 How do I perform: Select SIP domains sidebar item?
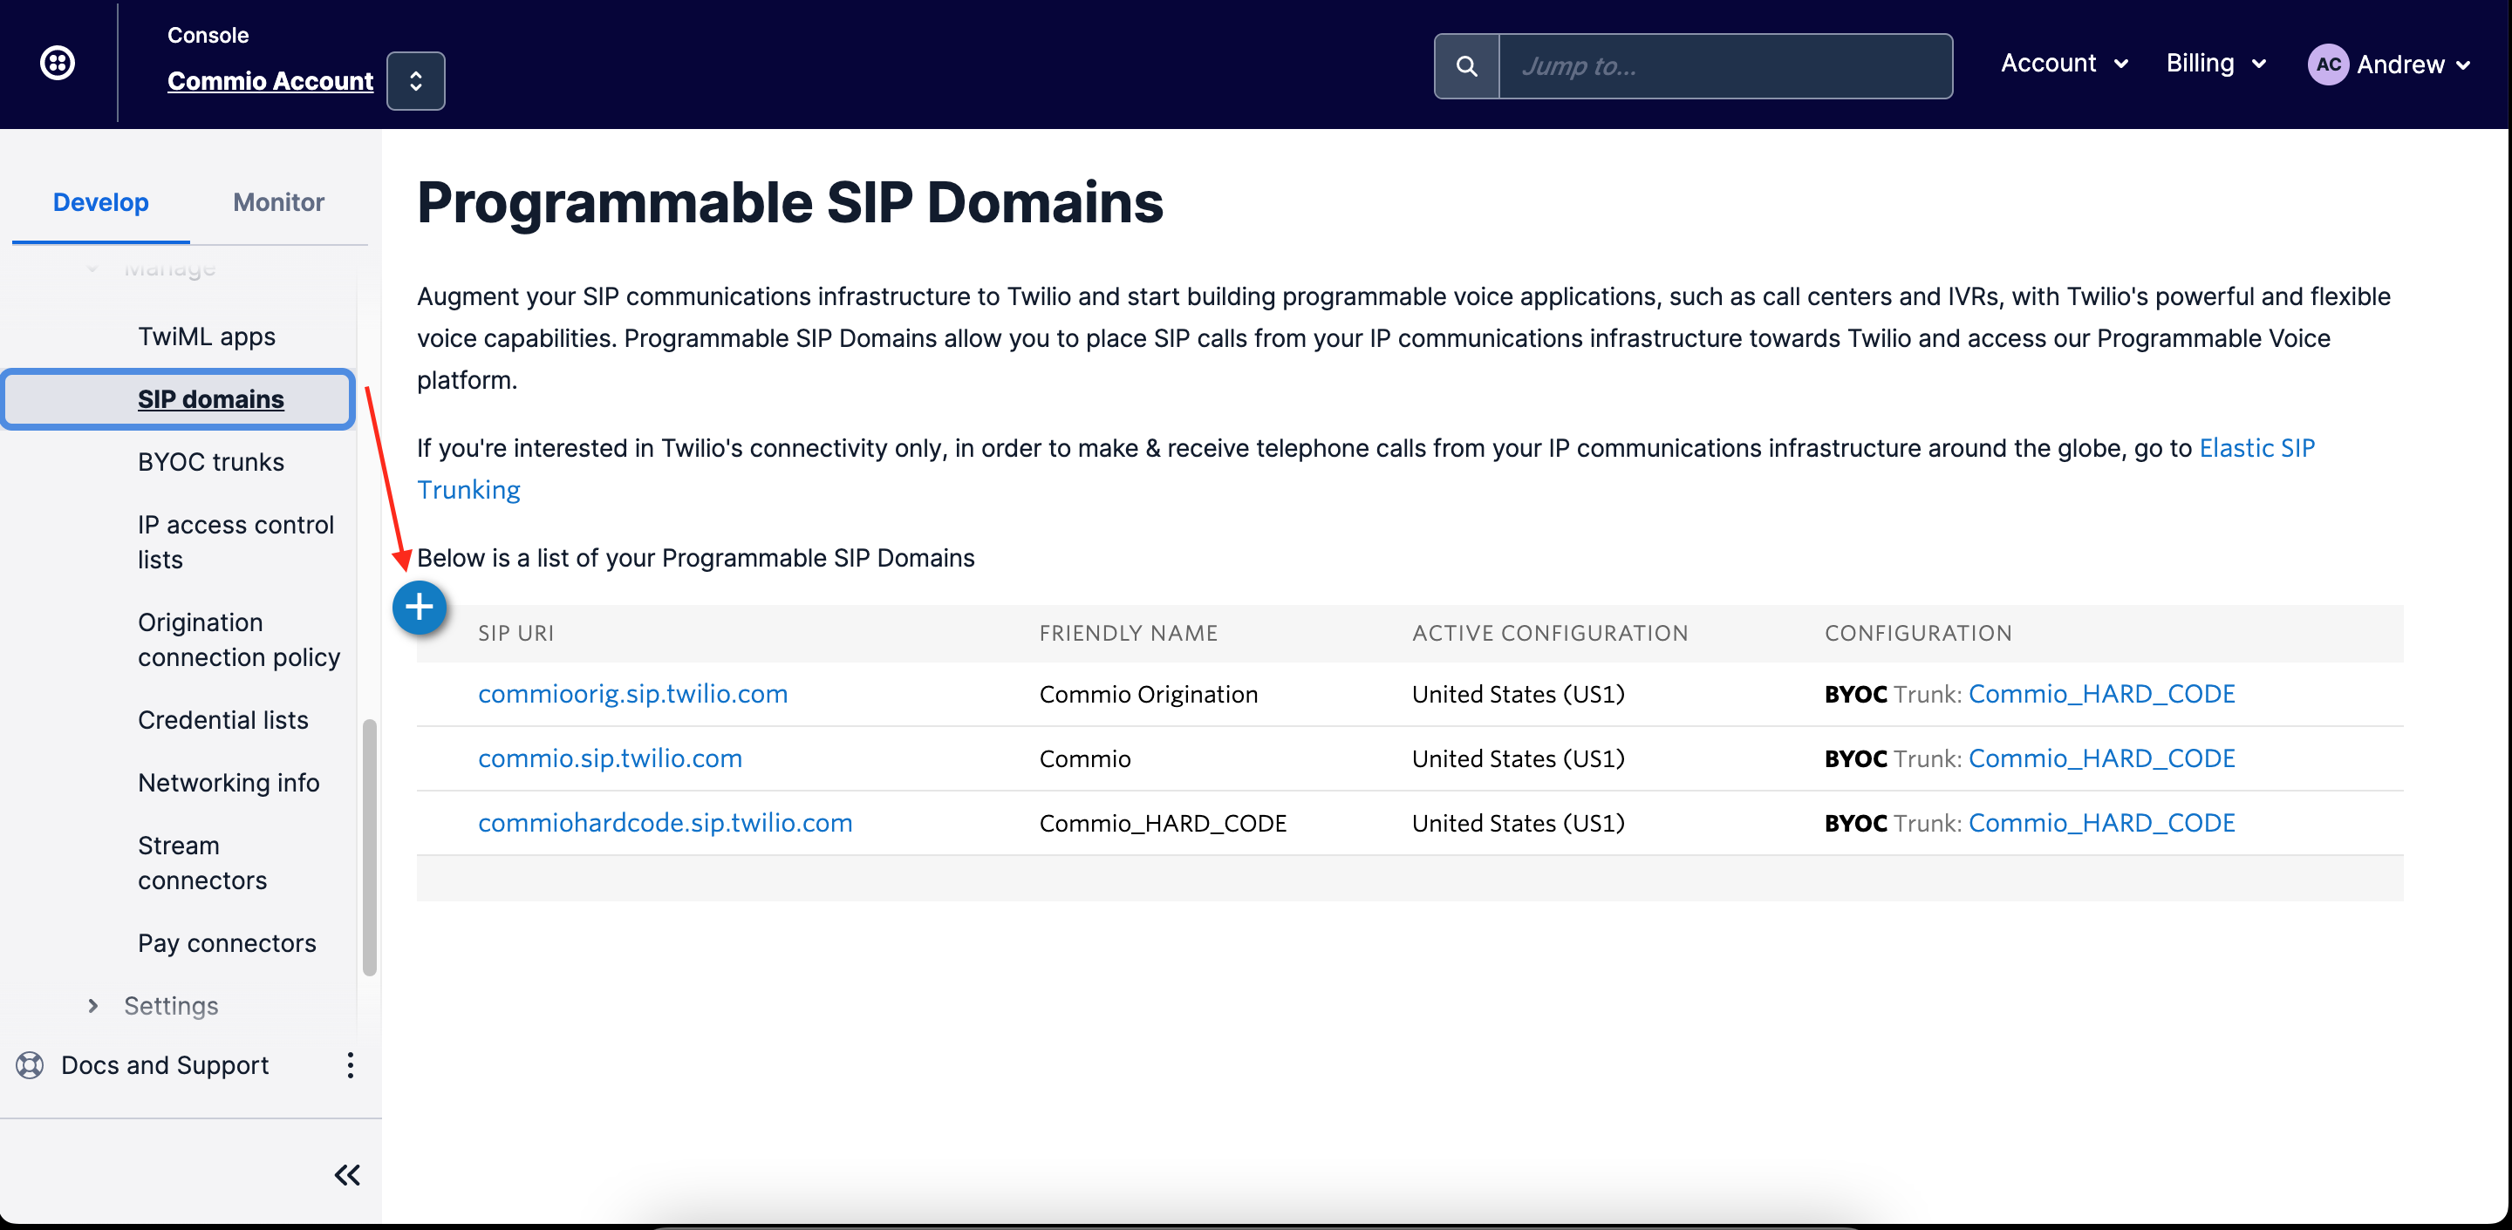coord(179,398)
